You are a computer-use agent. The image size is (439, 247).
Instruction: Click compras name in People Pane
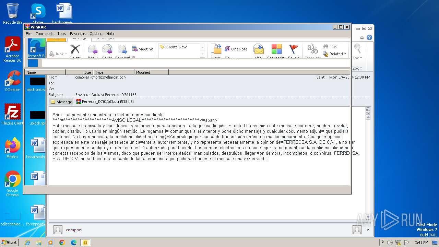pos(74,230)
